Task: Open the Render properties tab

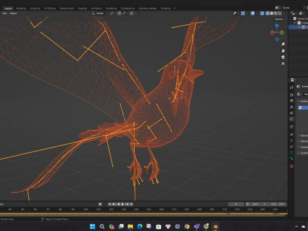Action: pyautogui.click(x=291, y=95)
